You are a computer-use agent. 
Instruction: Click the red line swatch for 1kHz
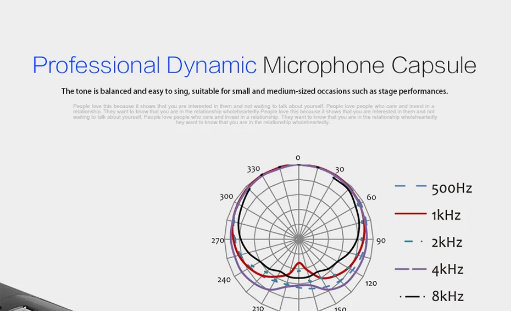point(410,214)
